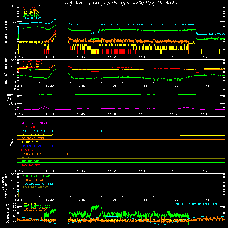Select the SAA_FLAG label

tap(28, 150)
